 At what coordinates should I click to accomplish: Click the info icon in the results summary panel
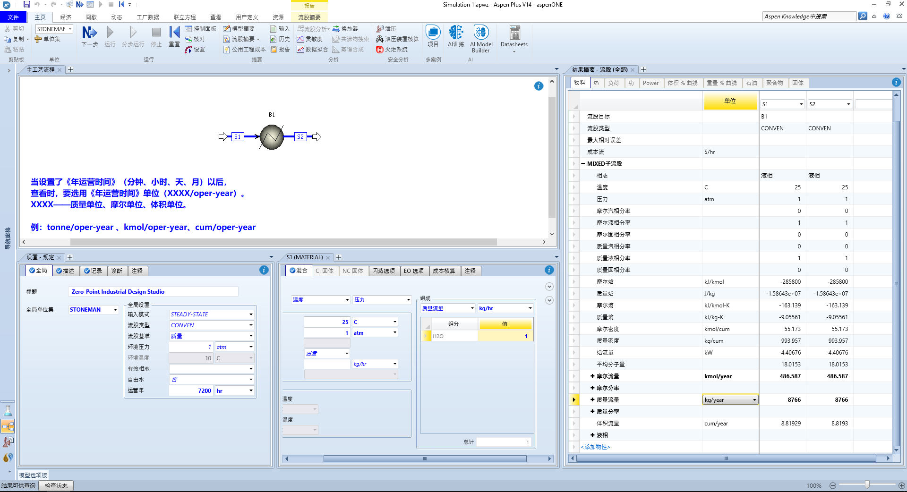click(896, 82)
